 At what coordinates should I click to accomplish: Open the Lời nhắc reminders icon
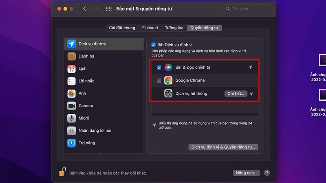71,81
